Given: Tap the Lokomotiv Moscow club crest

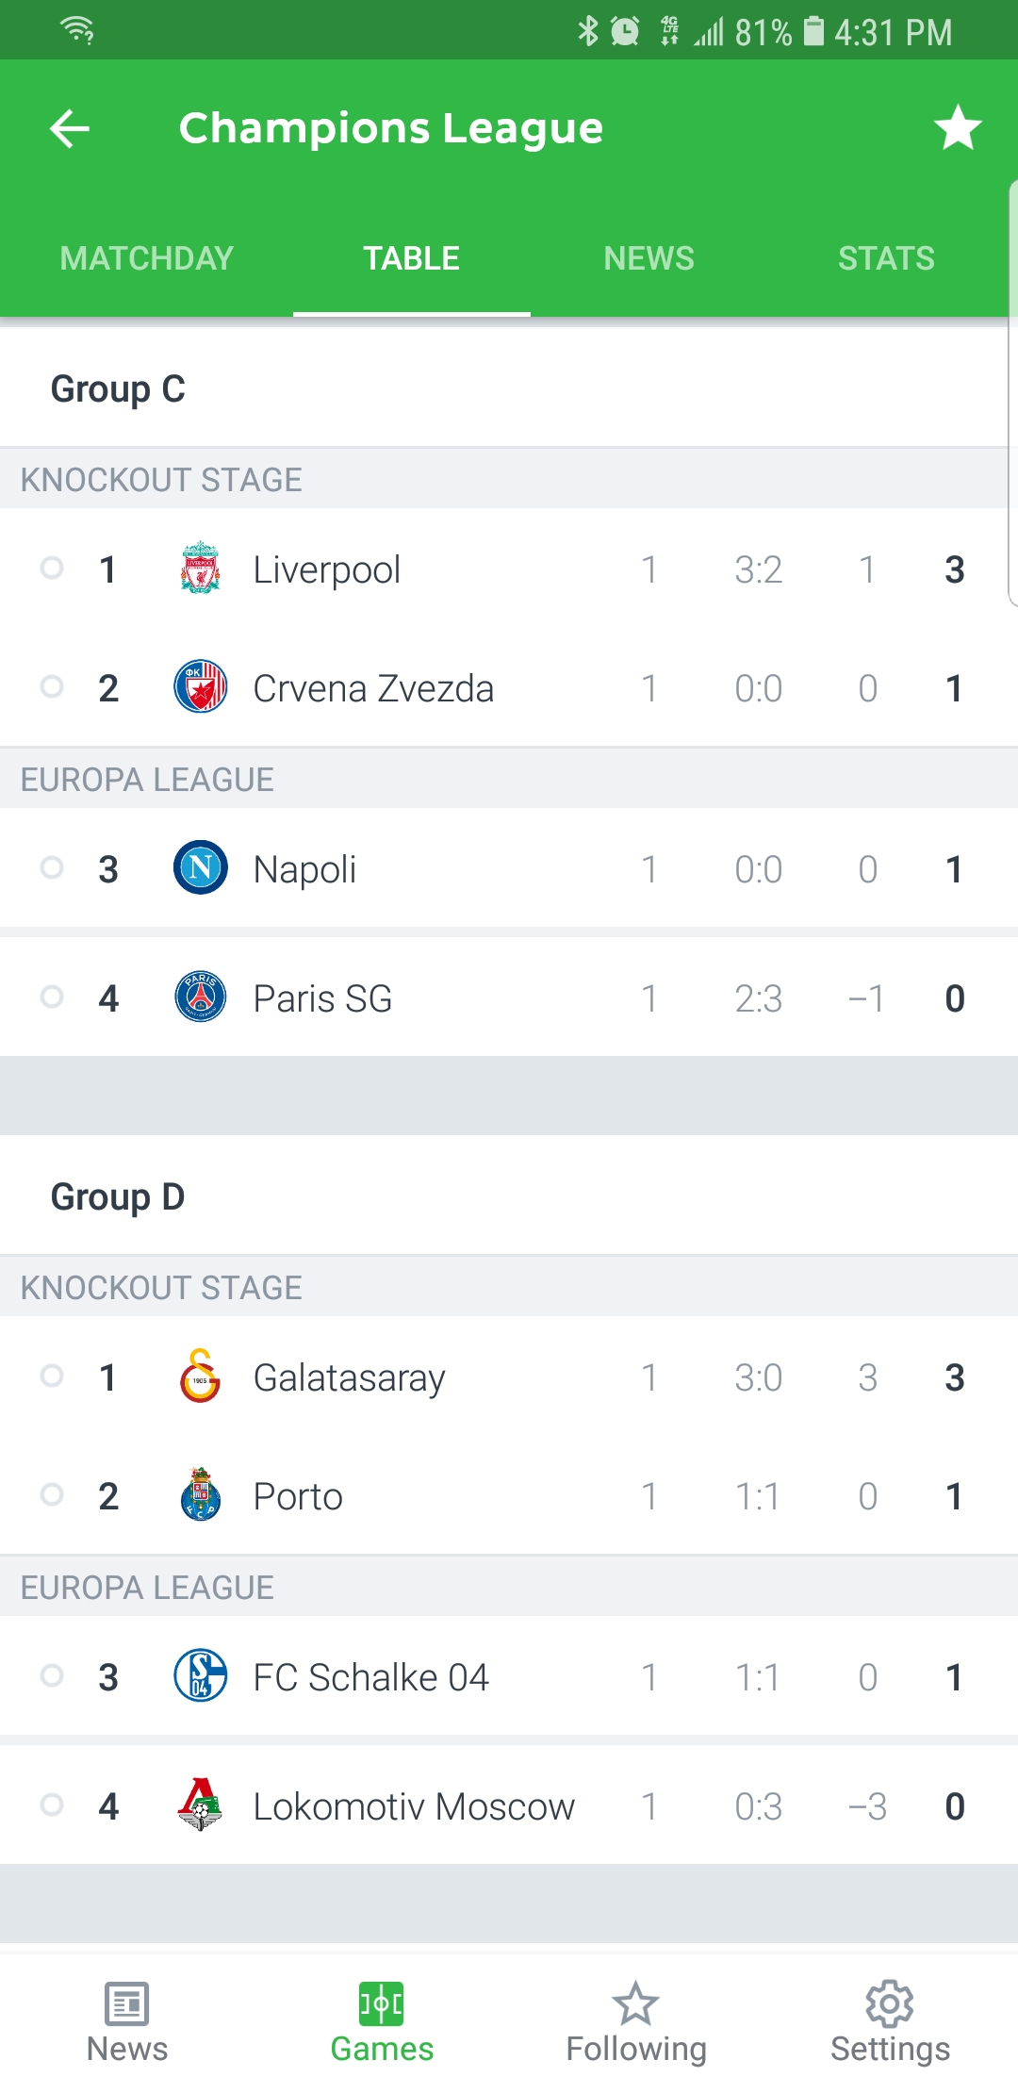Looking at the screenshot, I should click(x=201, y=1805).
